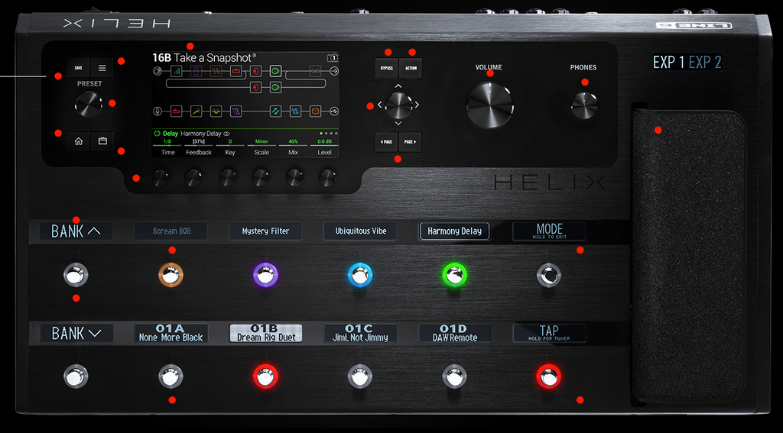Select the yellow diagonal-line block on path 2
Screen dimensions: 783x433
[x=197, y=111]
